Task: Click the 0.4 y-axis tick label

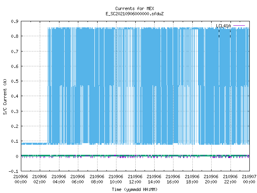Action: [14, 96]
